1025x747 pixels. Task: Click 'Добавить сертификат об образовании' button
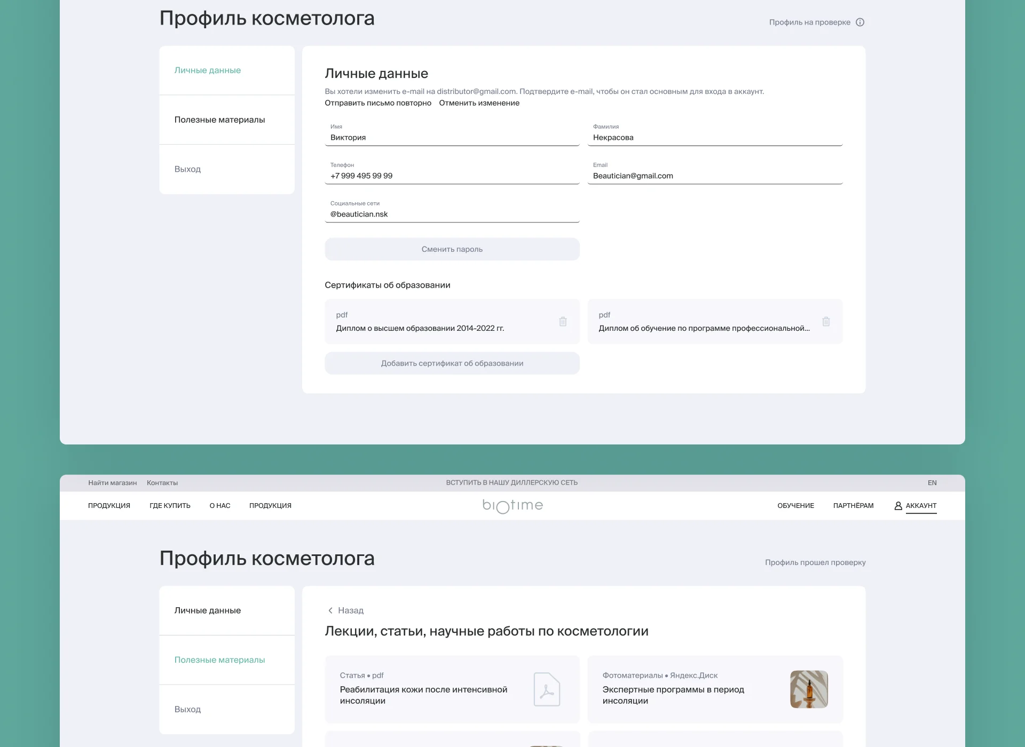click(452, 363)
